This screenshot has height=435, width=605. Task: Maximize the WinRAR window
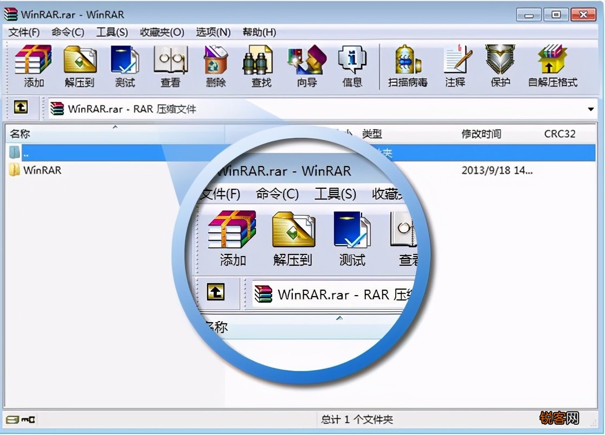click(556, 15)
